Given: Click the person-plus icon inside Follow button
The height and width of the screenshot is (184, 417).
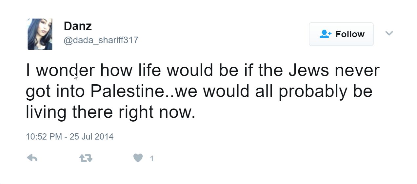Looking at the screenshot, I should pos(325,34).
